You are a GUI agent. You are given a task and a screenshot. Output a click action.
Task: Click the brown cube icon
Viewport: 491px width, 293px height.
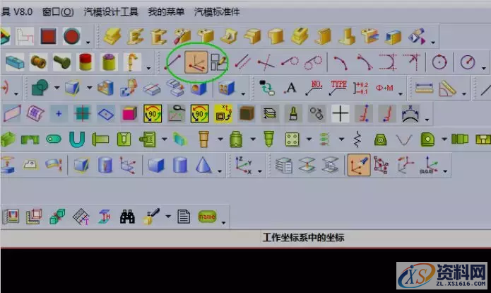point(247,113)
